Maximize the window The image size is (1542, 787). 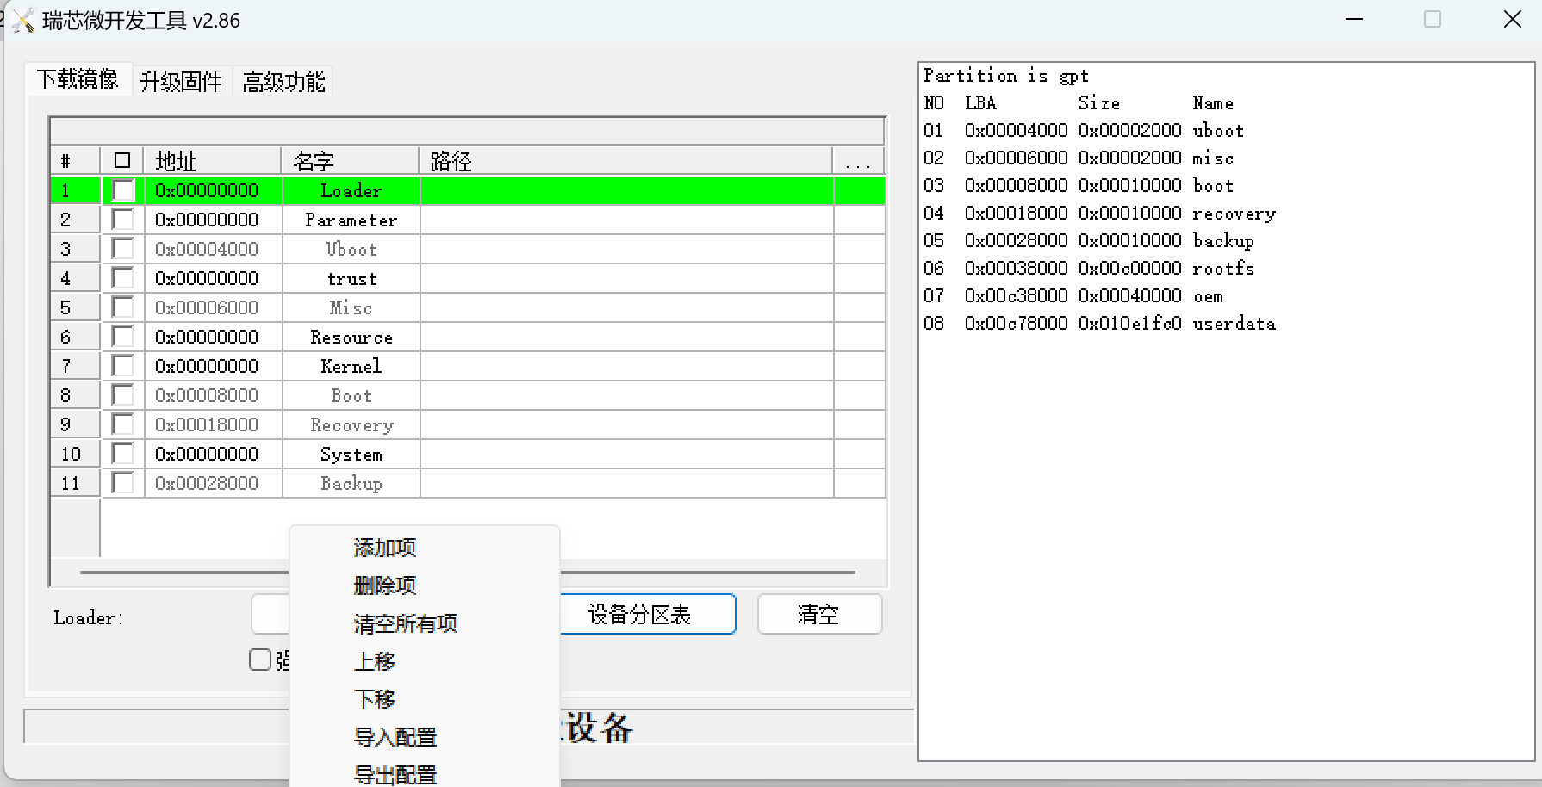click(1433, 20)
